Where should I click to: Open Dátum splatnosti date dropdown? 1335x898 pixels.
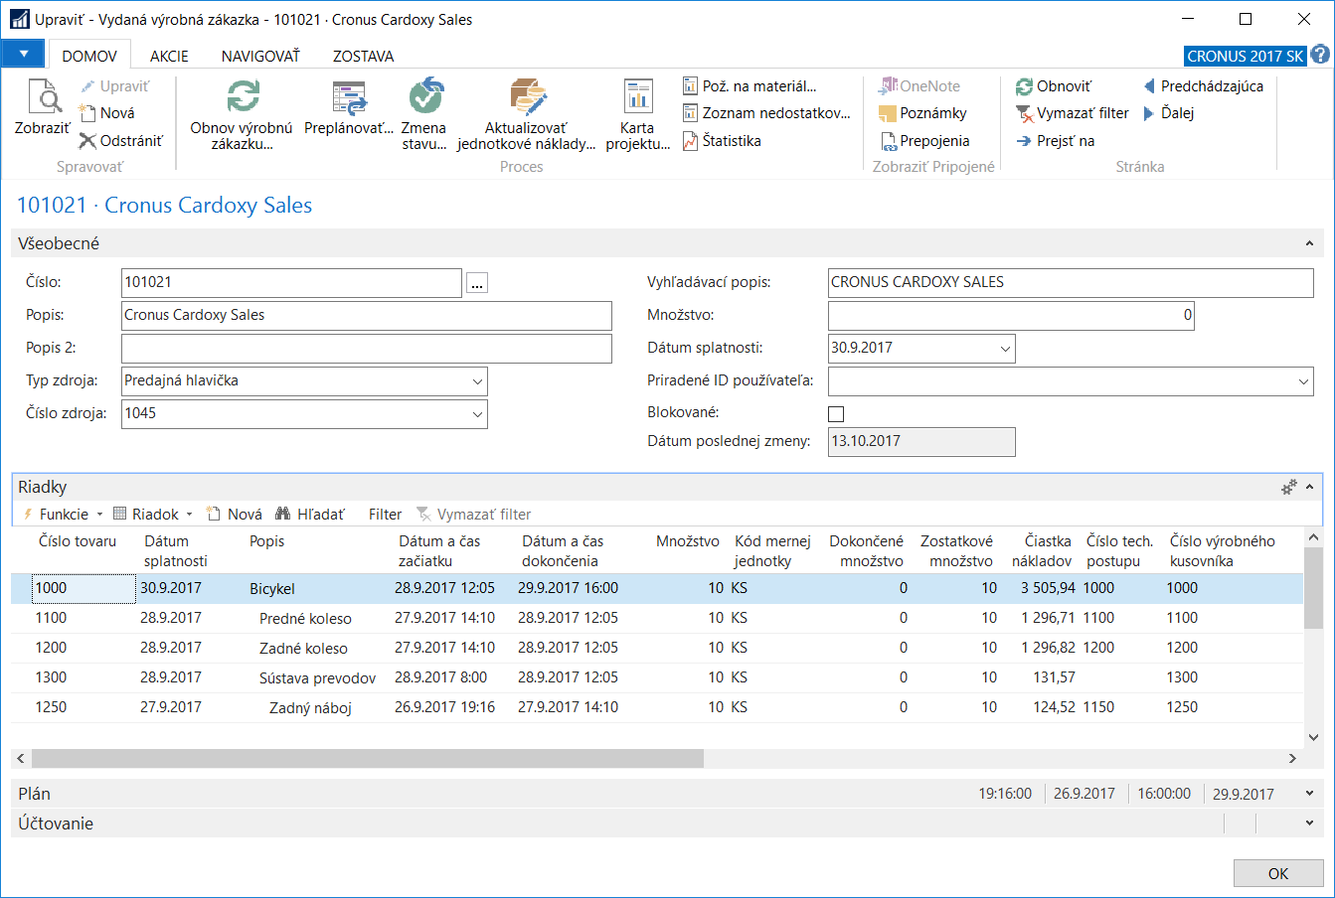[x=1005, y=348]
